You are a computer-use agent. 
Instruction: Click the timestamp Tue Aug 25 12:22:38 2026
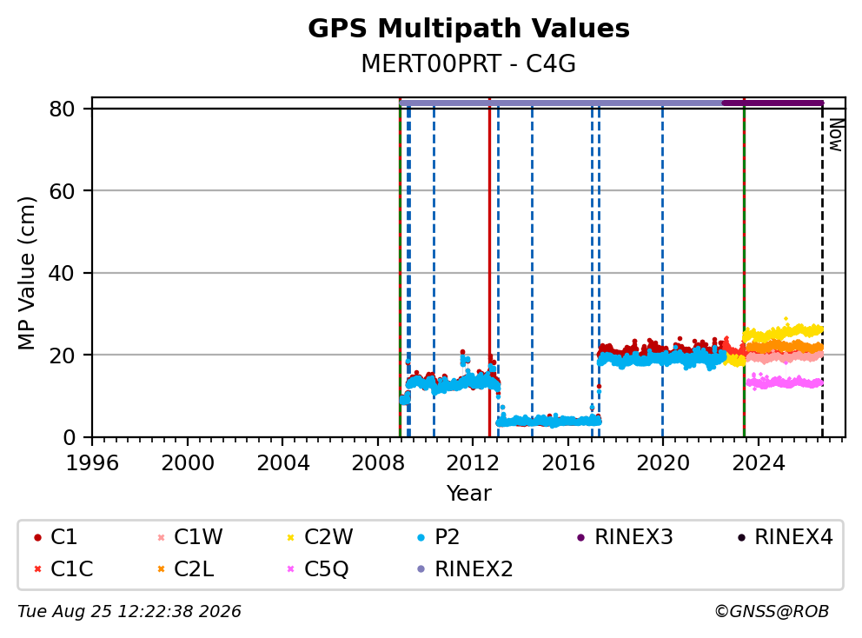[x=129, y=612]
